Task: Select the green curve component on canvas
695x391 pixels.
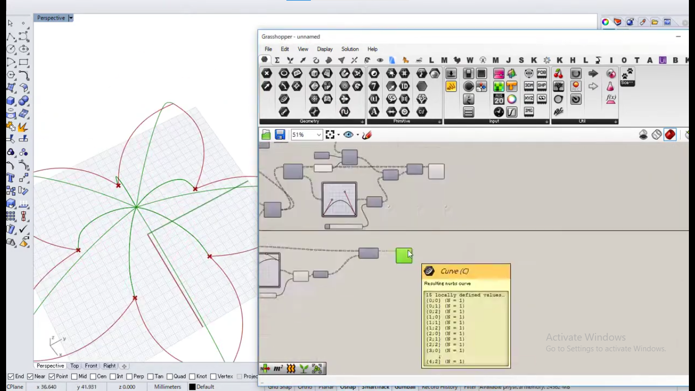Action: [x=404, y=255]
